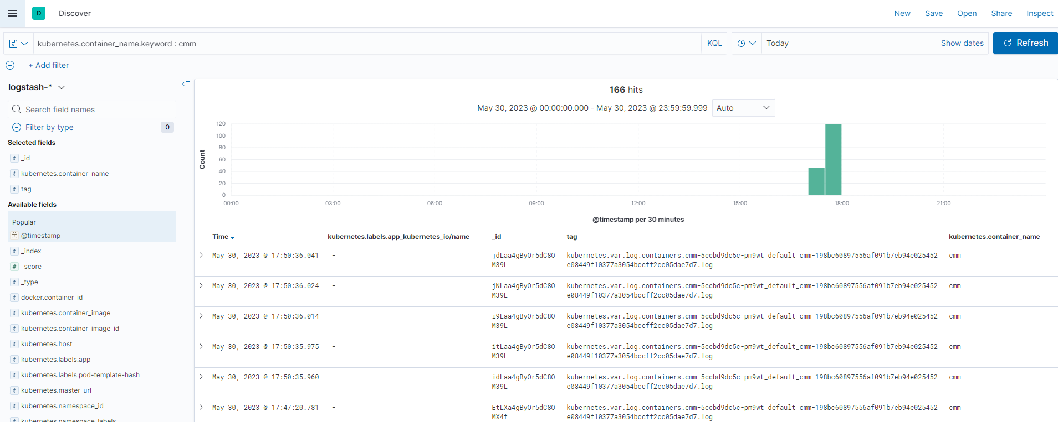1058x422 pixels.
Task: Open the hamburger navigation menu
Action: [12, 13]
